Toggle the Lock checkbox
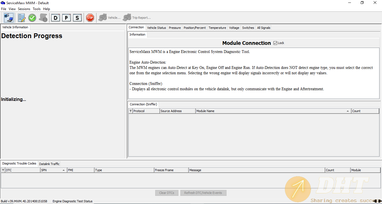The height and width of the screenshot is (204, 382). (275, 43)
